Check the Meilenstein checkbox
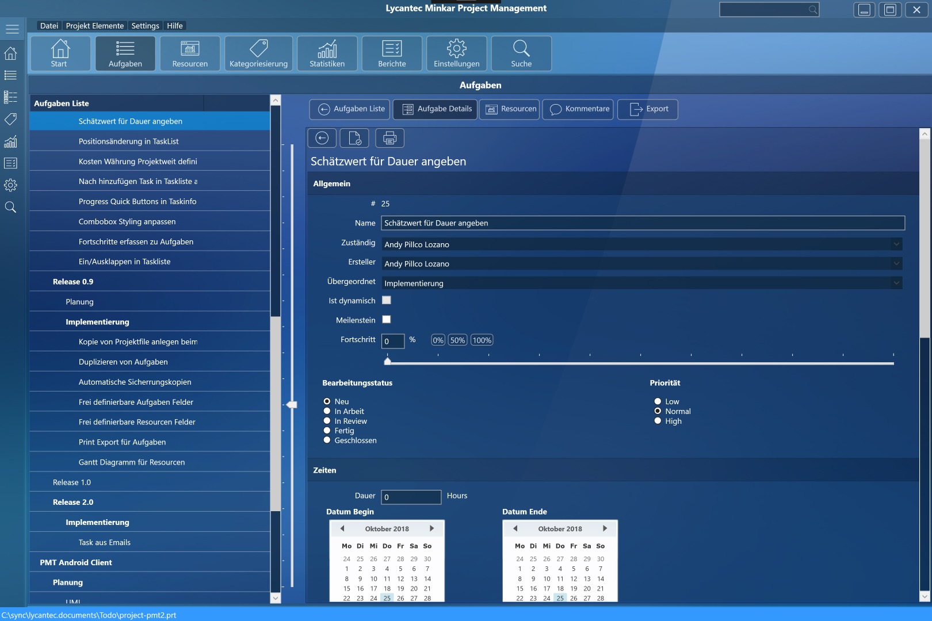This screenshot has width=932, height=621. 387,320
